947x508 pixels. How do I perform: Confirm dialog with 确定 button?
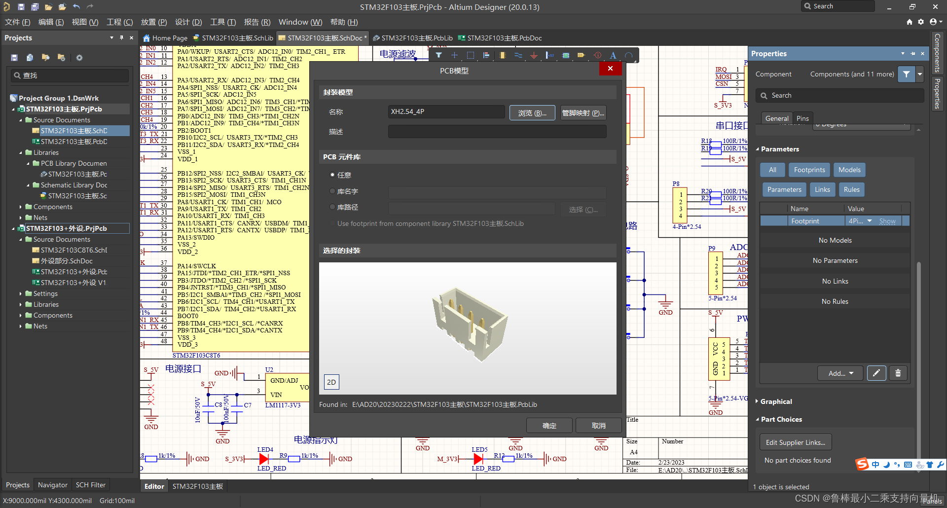[x=549, y=426]
